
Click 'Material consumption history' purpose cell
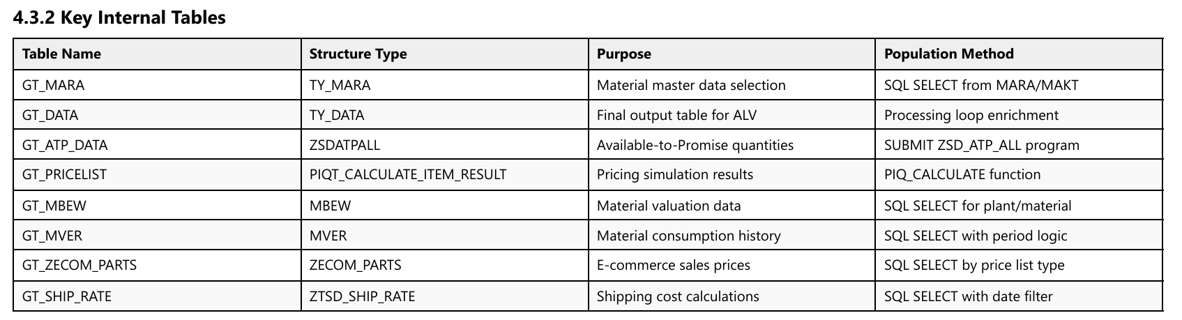click(688, 236)
